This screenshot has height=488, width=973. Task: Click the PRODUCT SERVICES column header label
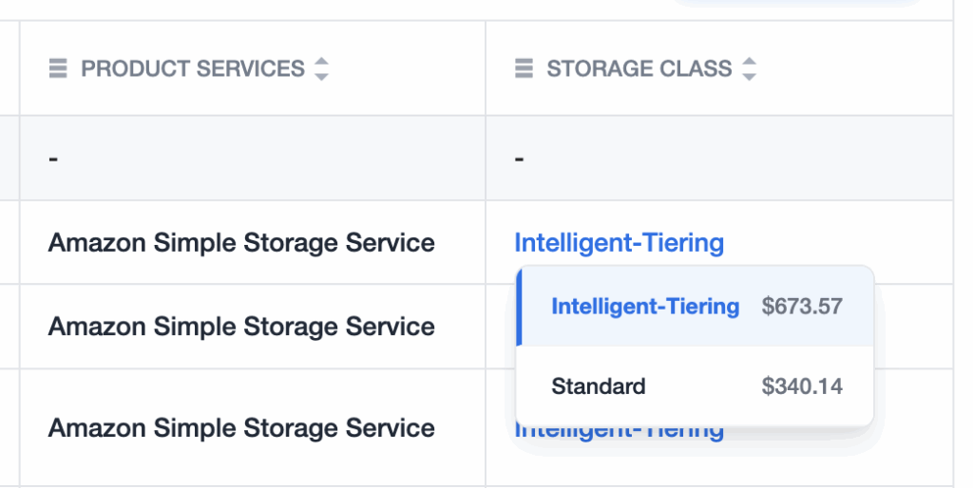click(x=193, y=68)
